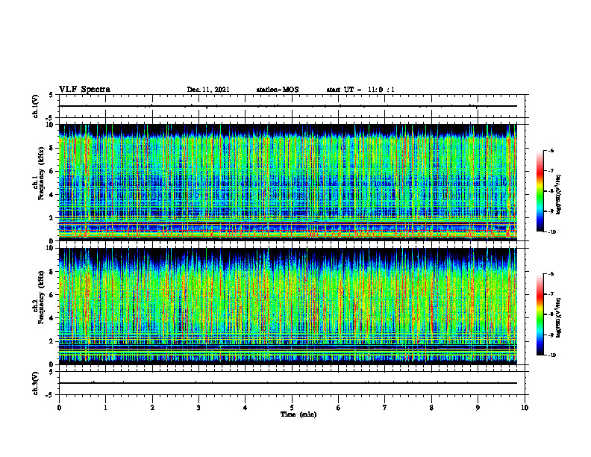Click the ch.3 voltage waveform trace
Screen dimensions: 591x457
[288, 383]
